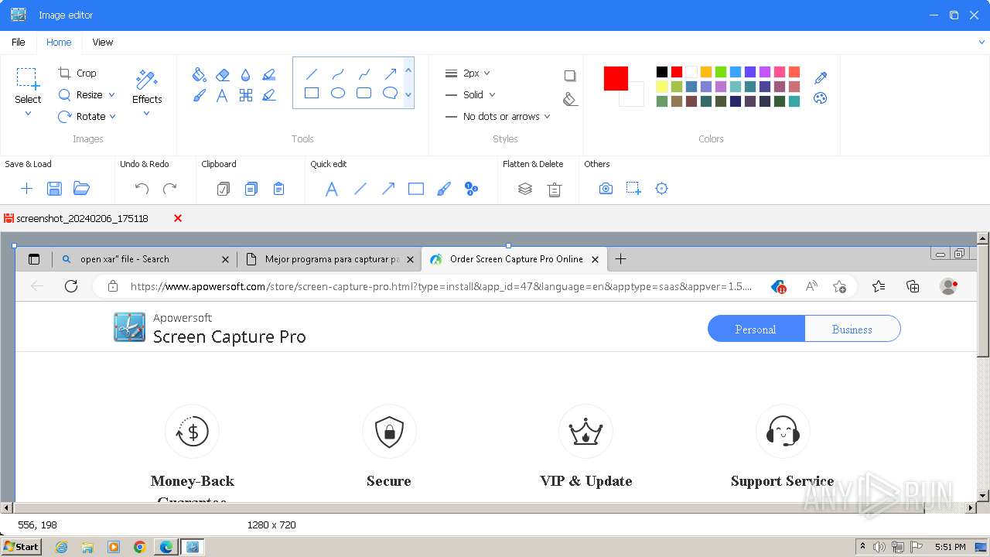Take a screenshot with camera icon
Viewport: 990px width, 557px height.
[x=606, y=189]
